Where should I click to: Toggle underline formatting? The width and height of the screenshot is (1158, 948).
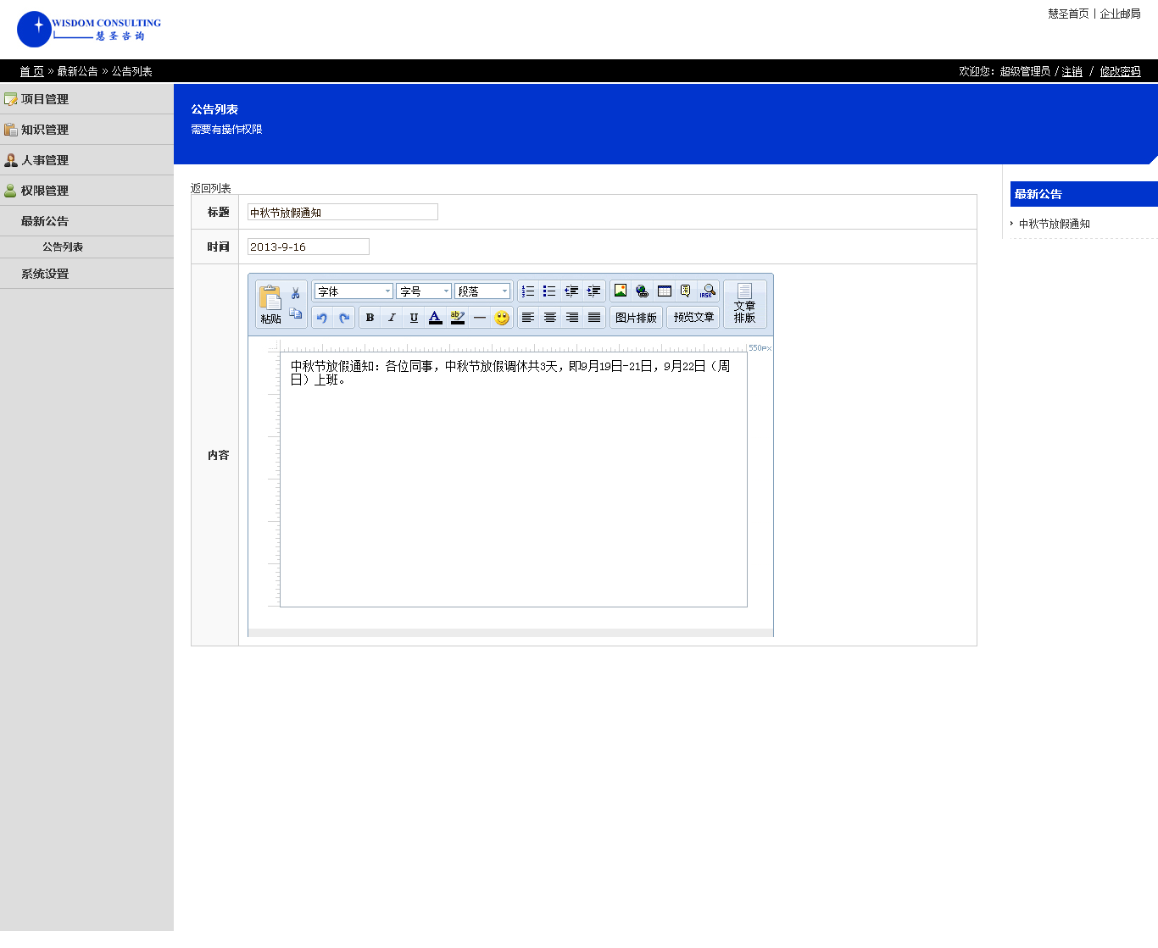[x=414, y=318]
